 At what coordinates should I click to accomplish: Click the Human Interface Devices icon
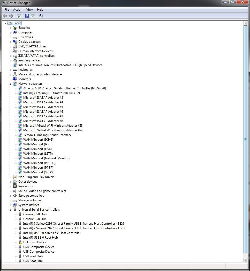[x=15, y=51]
